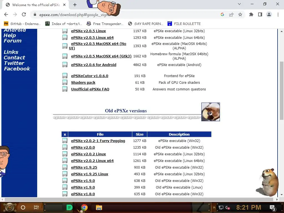Click the Google icon in the address bar
This screenshot has height=213, width=284.
pos(222,14)
